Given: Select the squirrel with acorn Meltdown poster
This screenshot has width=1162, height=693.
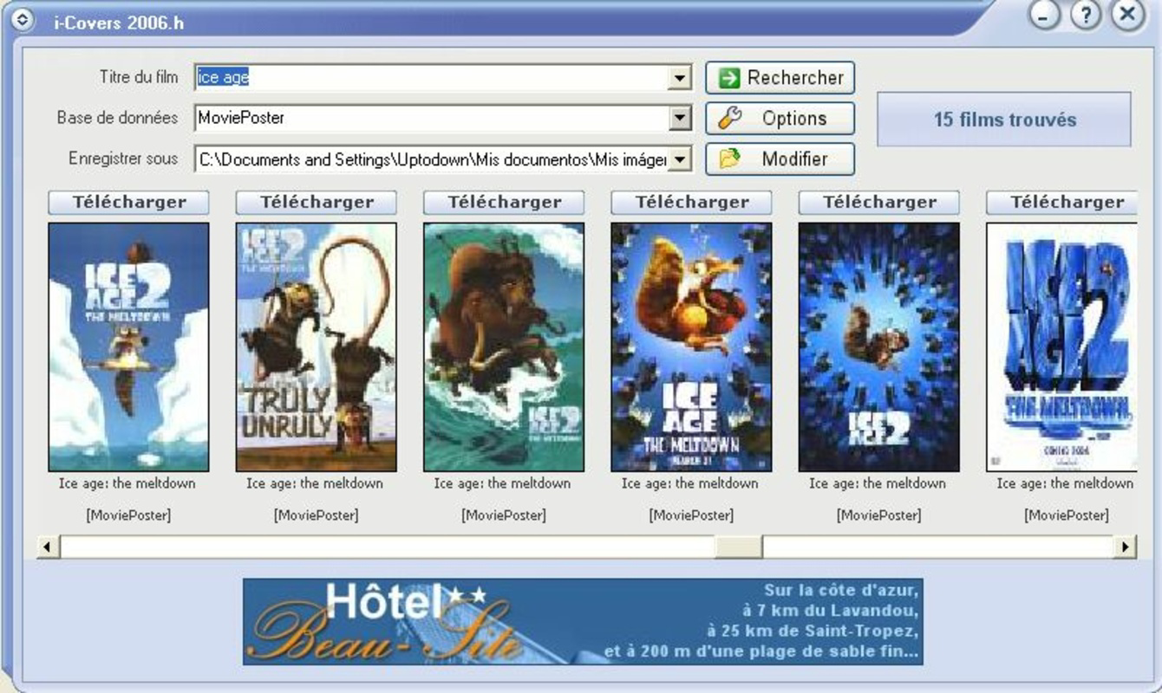Looking at the screenshot, I should pos(691,347).
